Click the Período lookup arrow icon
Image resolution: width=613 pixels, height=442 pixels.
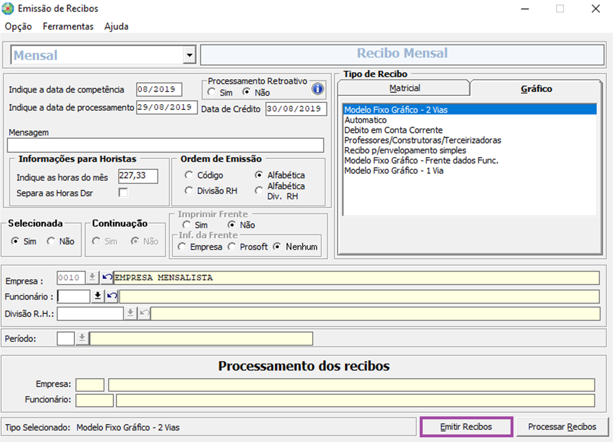(x=82, y=338)
